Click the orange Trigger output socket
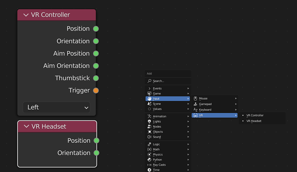This screenshot has width=297, height=172. [96, 90]
